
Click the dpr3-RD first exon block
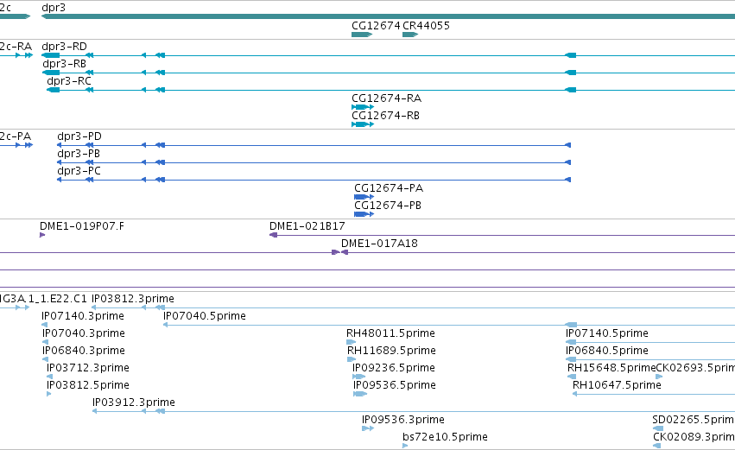click(51, 55)
